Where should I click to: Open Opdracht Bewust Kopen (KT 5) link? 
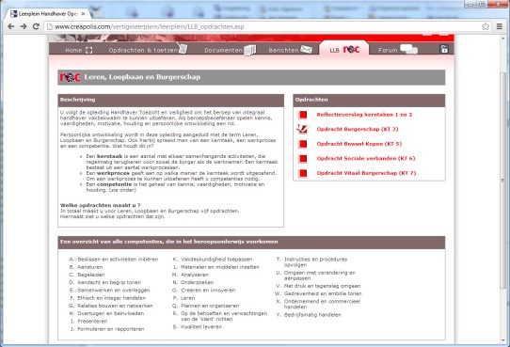click(x=359, y=144)
